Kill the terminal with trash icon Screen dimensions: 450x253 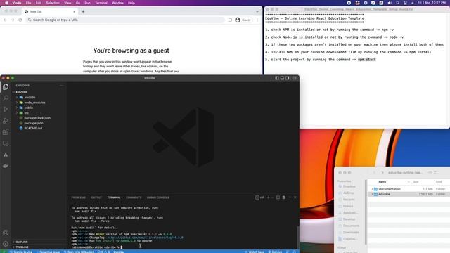(x=283, y=197)
